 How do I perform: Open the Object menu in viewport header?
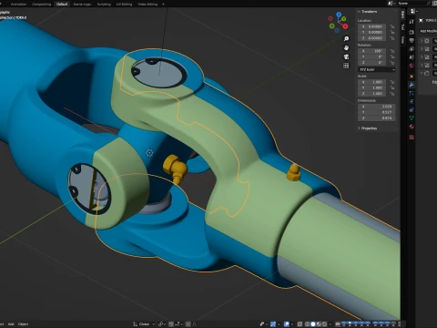click(24, 324)
